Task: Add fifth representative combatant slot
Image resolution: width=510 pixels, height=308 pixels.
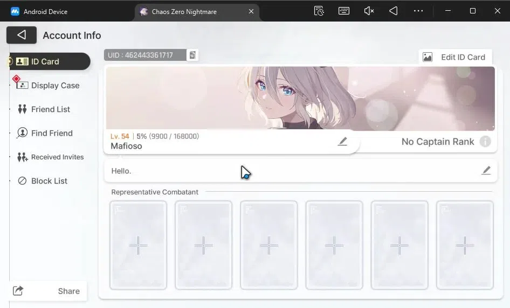Action: (x=399, y=245)
